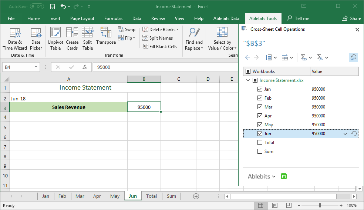
Task: Uncheck the Jan sheet checkbox
Action: point(260,89)
